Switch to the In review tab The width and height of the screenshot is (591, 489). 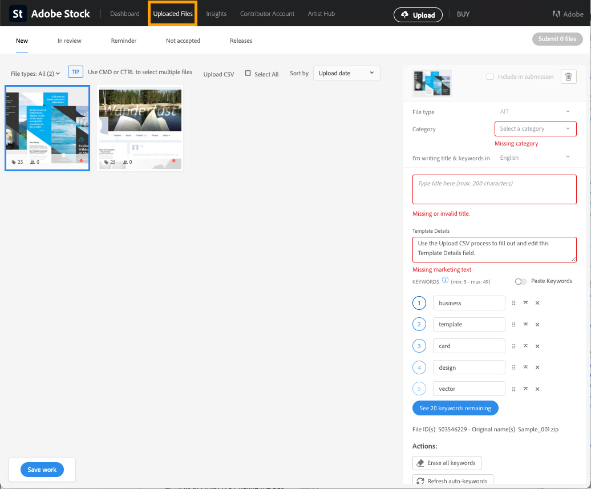[69, 41]
